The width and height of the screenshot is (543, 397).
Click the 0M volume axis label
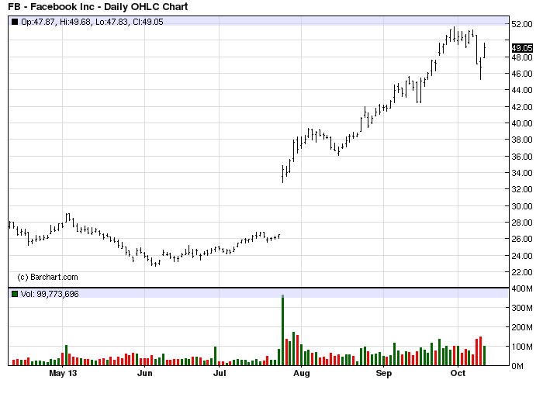coord(517,366)
